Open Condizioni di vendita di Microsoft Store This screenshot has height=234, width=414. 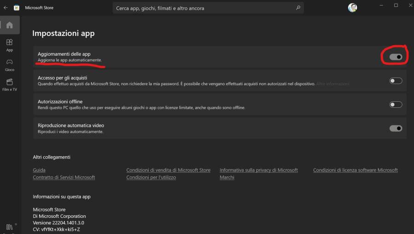click(x=168, y=170)
